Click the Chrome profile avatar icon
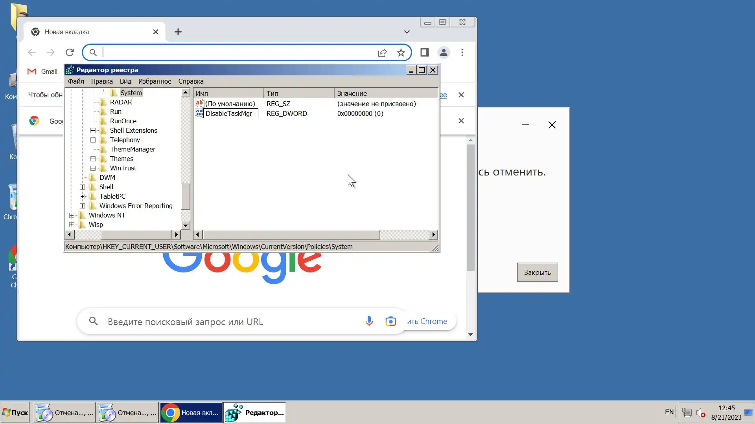Viewport: 755px width, 424px height. (x=444, y=52)
